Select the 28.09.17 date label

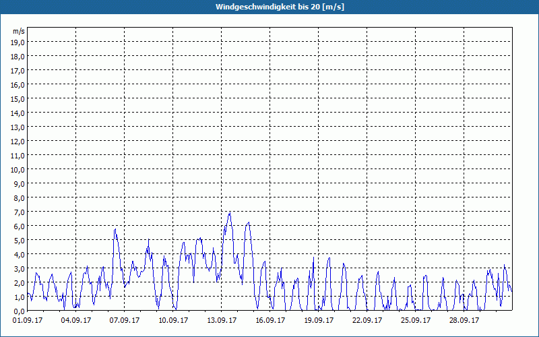point(464,321)
